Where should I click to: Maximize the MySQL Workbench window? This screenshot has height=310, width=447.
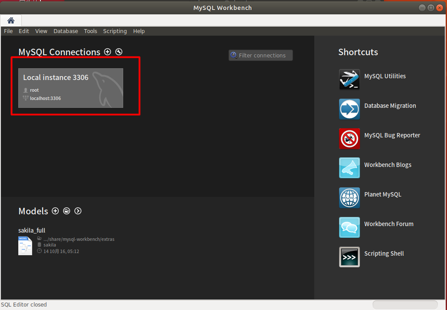click(431, 8)
